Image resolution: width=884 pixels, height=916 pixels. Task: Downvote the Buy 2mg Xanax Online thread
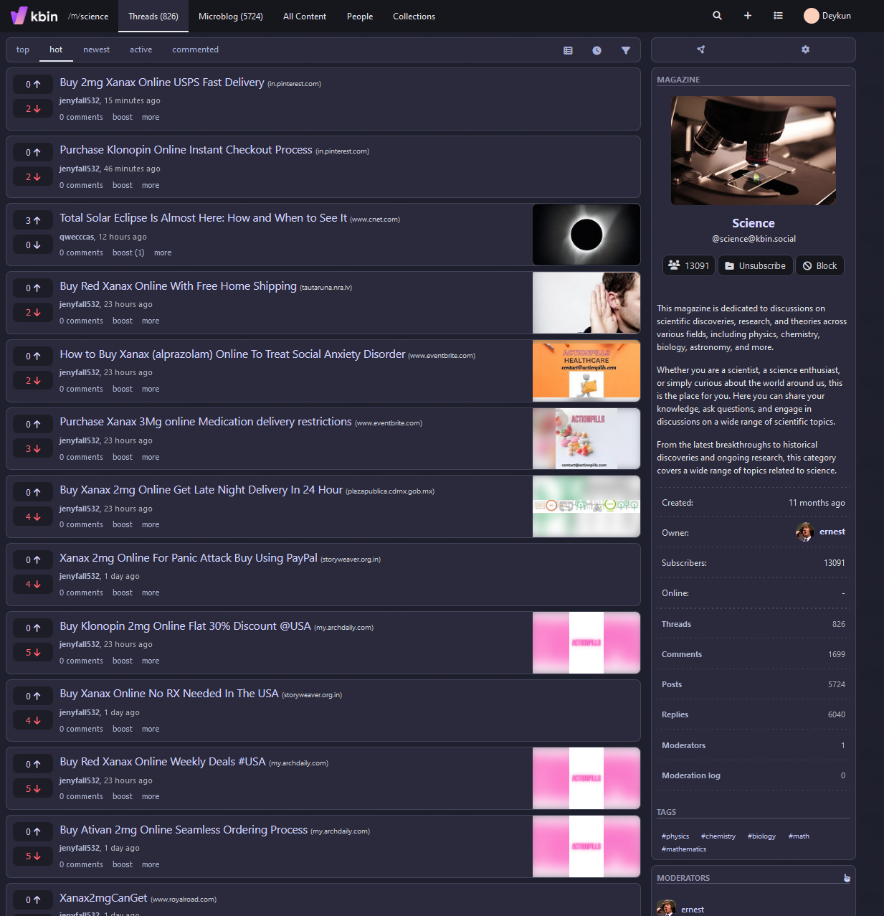pos(33,109)
